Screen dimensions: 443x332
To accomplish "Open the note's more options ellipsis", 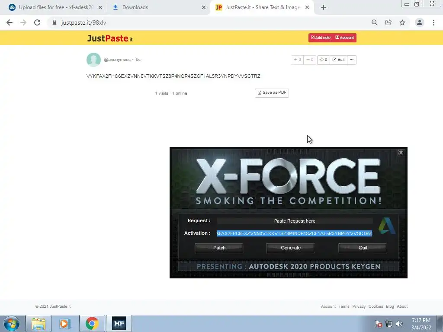I will tap(352, 60).
